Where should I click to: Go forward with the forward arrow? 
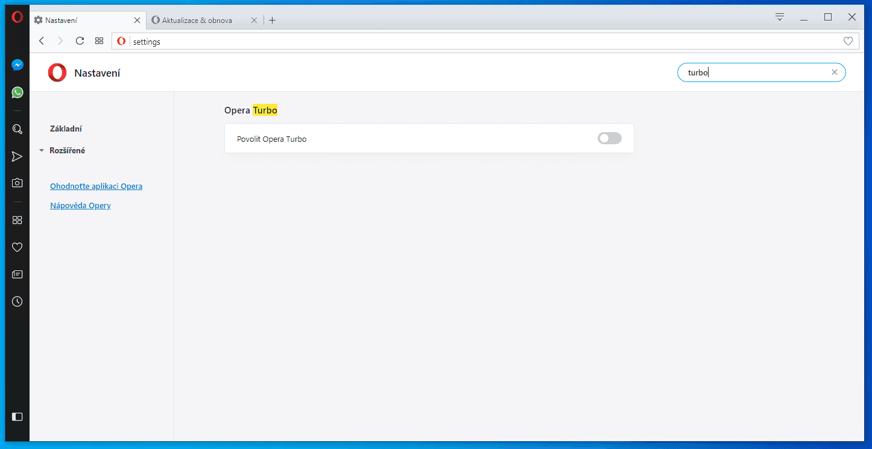coord(60,41)
